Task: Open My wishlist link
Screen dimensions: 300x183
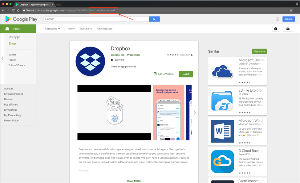Action: click(x=10, y=110)
